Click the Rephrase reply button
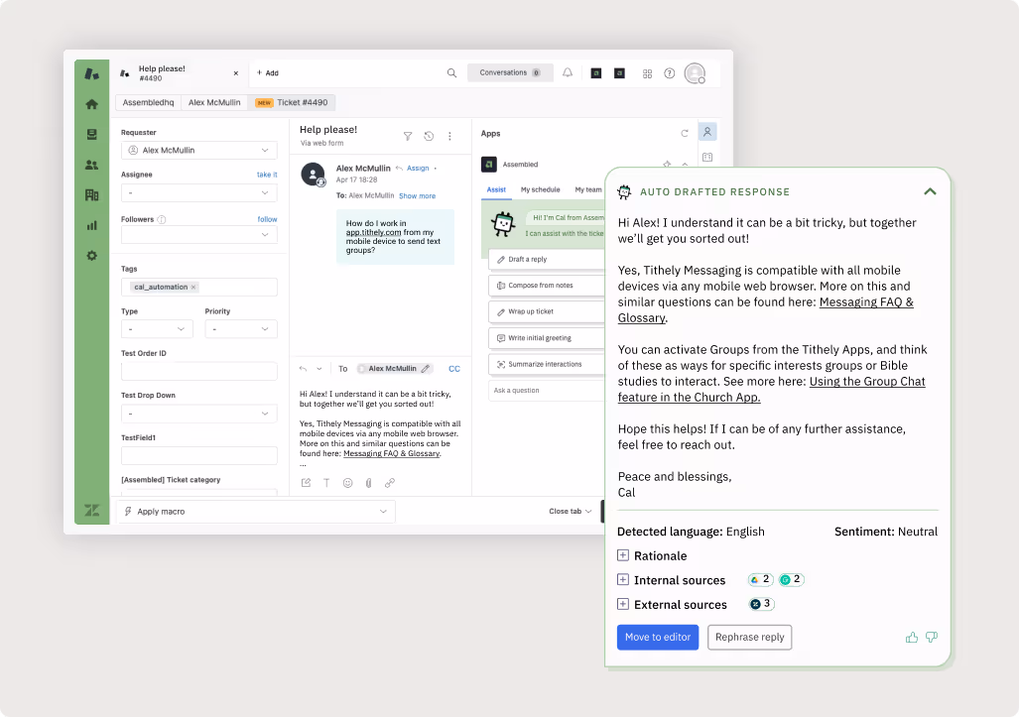1019x717 pixels. pyautogui.click(x=749, y=637)
